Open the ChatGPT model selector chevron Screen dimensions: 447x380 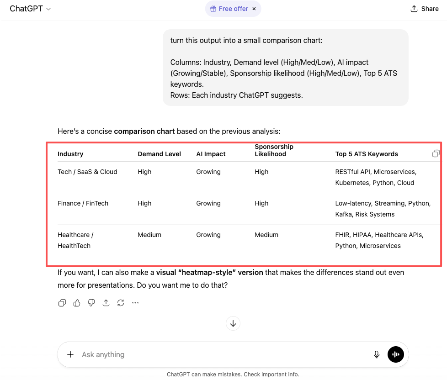(x=49, y=8)
